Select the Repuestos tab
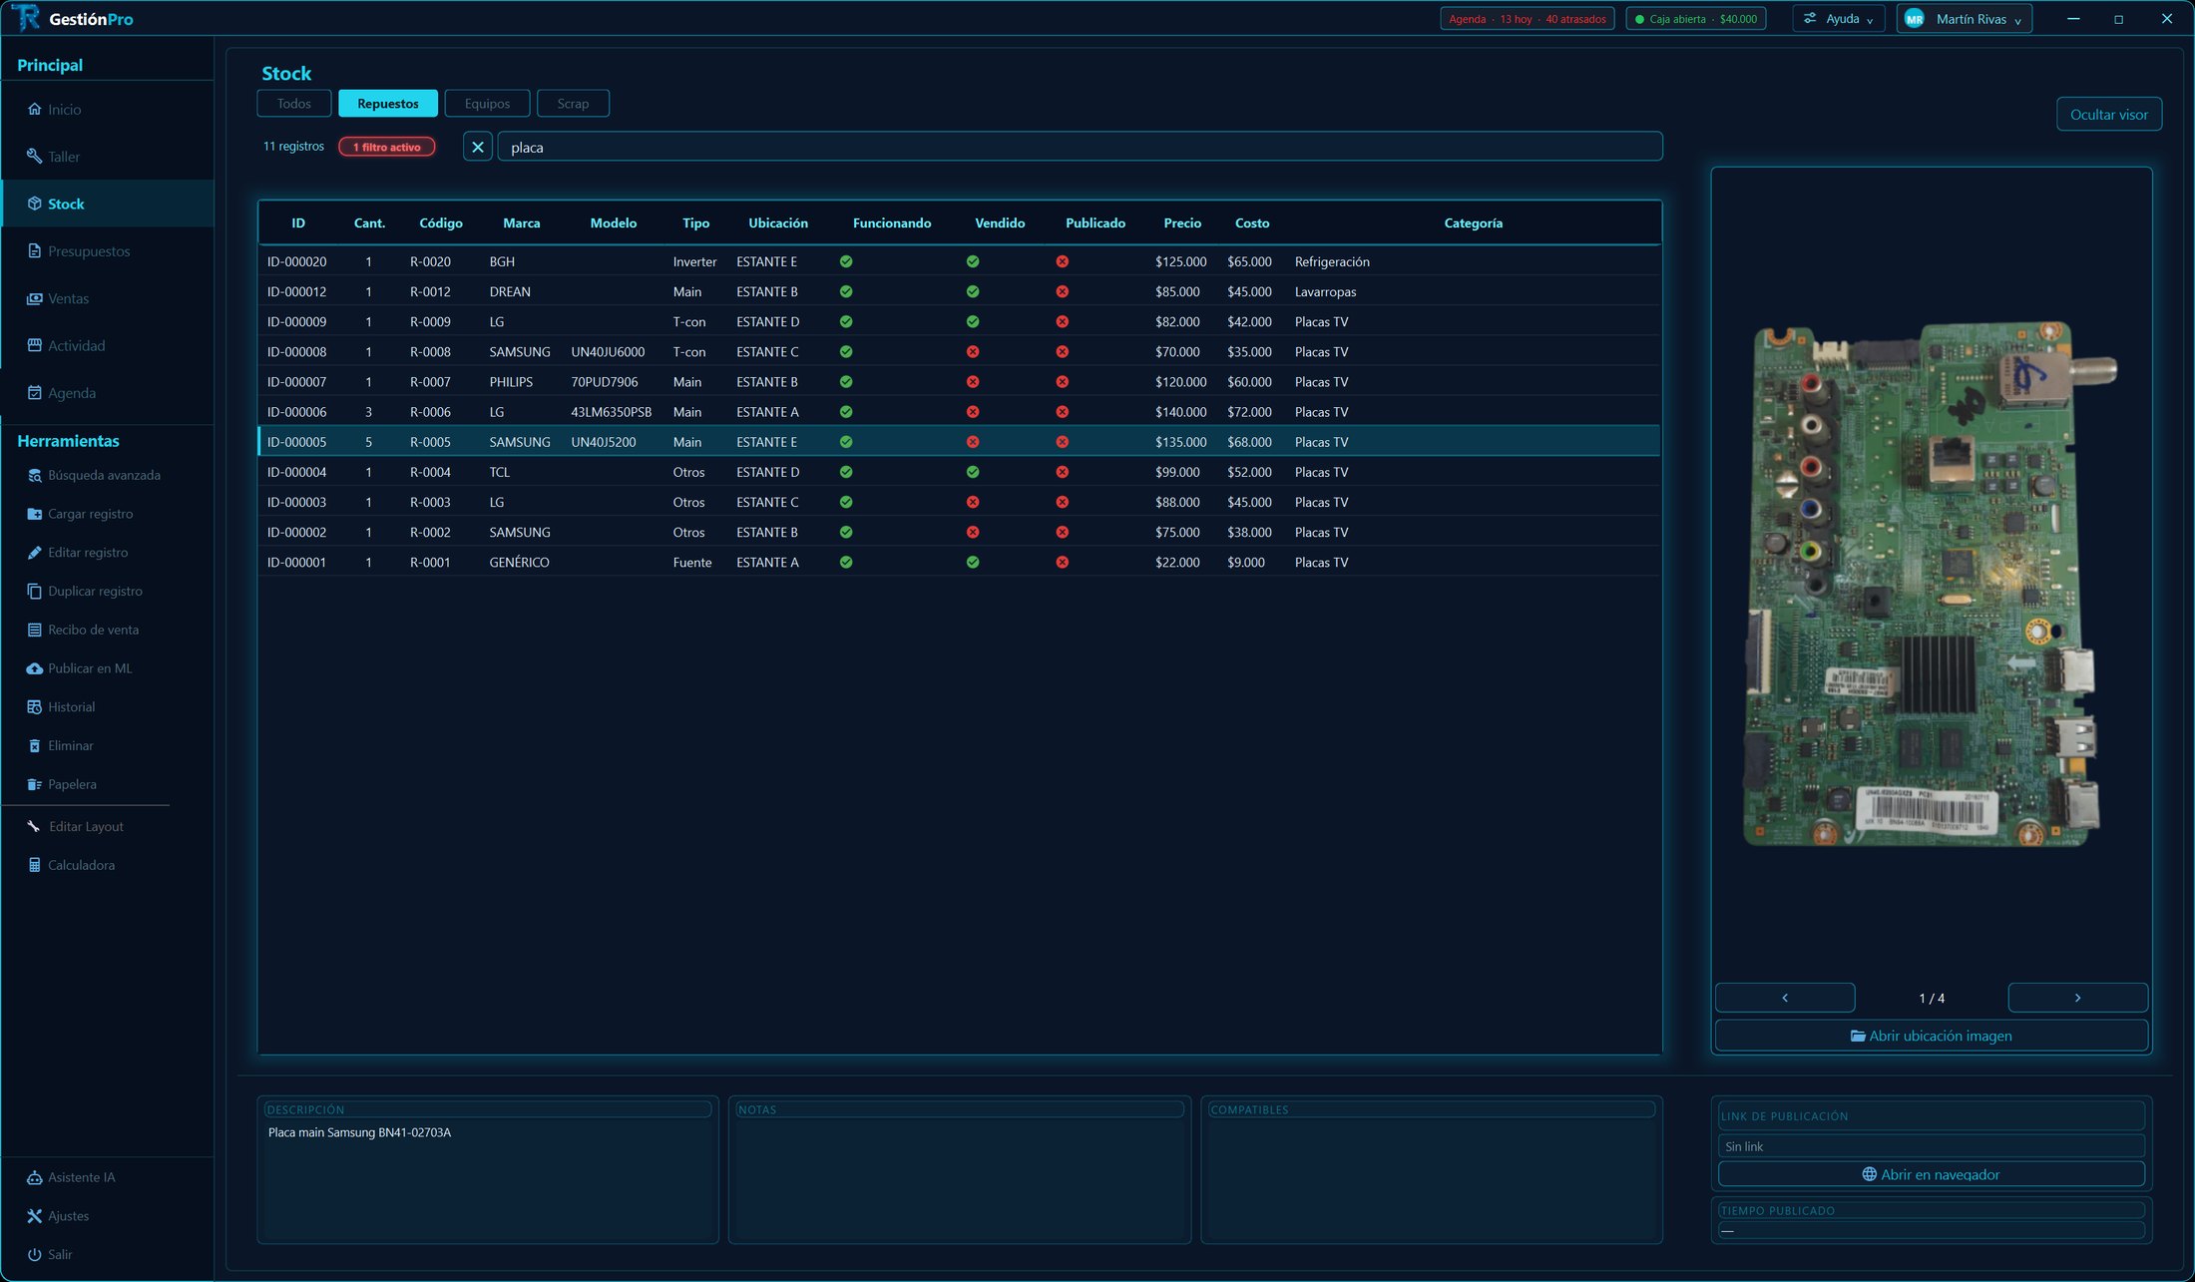 point(388,103)
